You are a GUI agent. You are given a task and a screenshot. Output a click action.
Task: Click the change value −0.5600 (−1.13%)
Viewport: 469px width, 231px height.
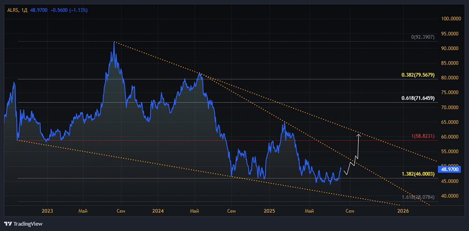point(69,10)
